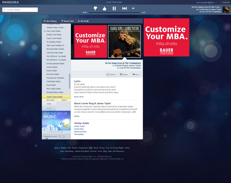The width and height of the screenshot is (231, 183).
Task: Select the Keane Radio station
Action: 52,71
